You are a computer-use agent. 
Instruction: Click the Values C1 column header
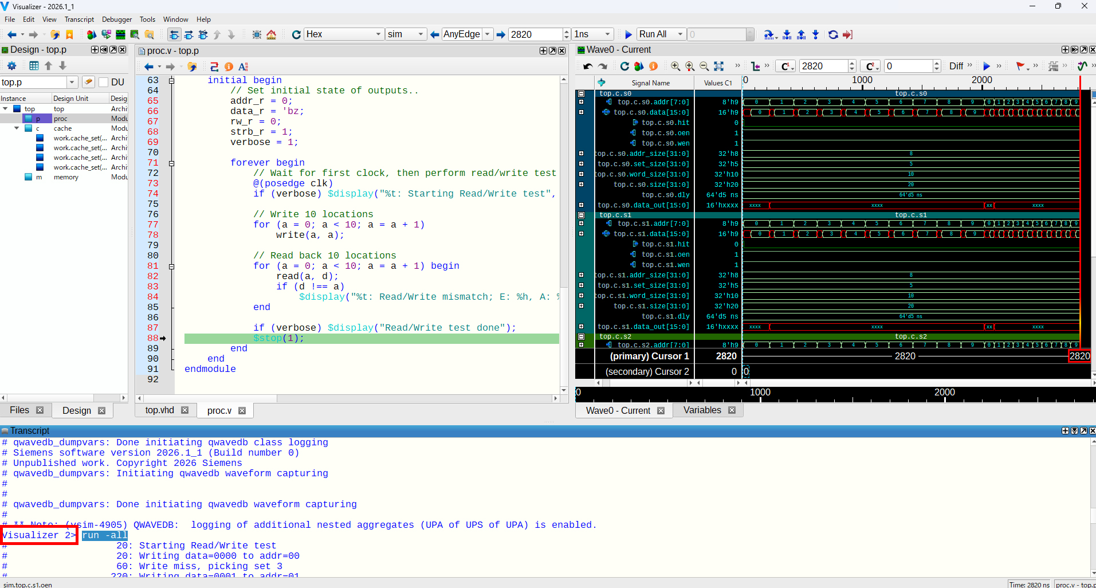pos(718,83)
